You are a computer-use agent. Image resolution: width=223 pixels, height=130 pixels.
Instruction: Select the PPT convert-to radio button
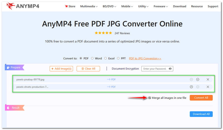[118, 58]
